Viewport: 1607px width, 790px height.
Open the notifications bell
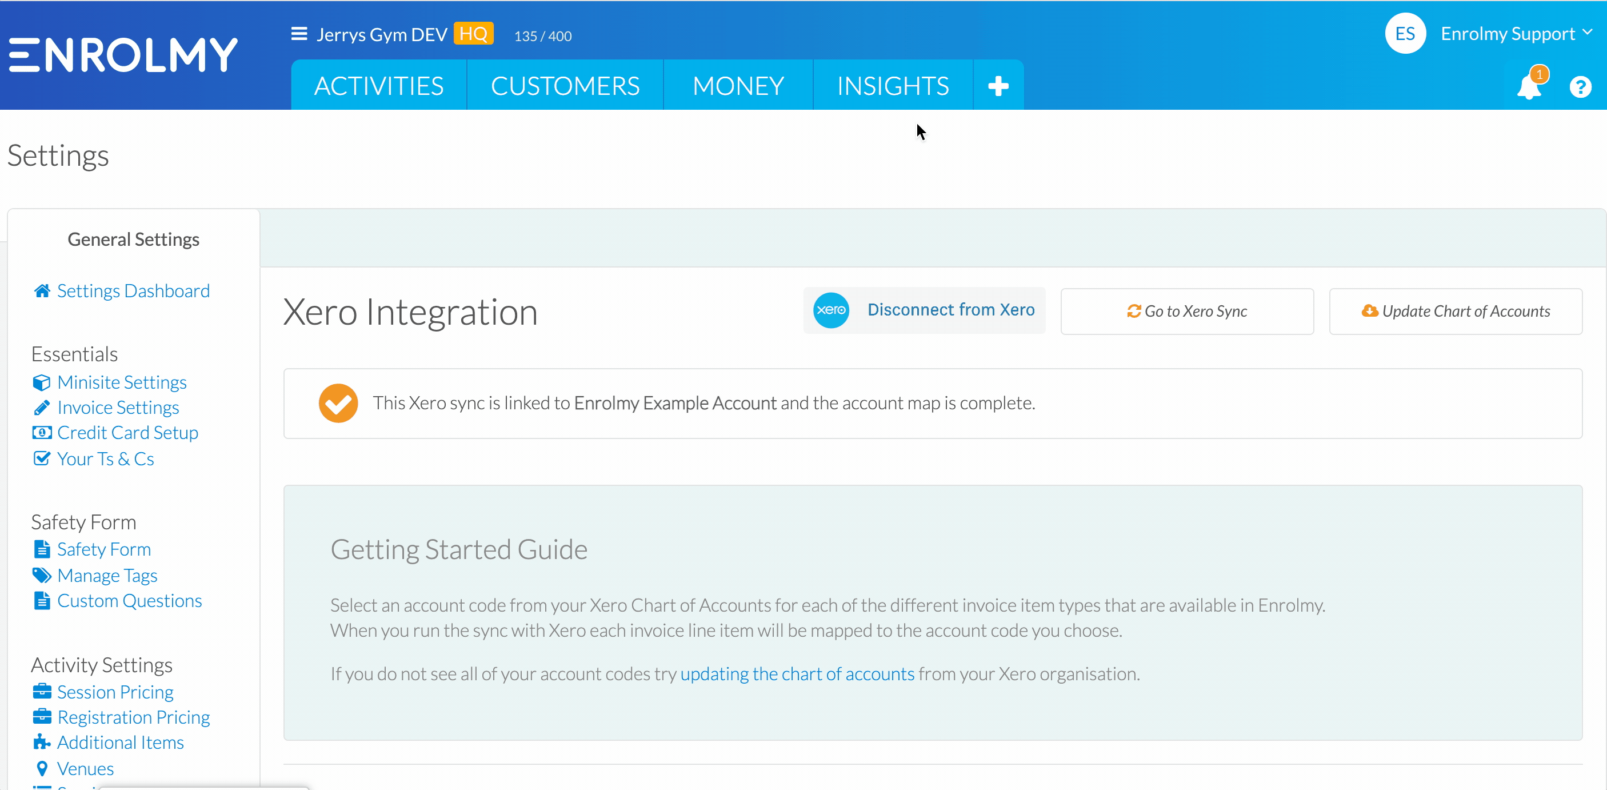tap(1530, 86)
